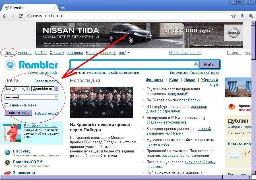Click the browser forward arrow
The image size is (256, 180).
pyautogui.click(x=13, y=16)
